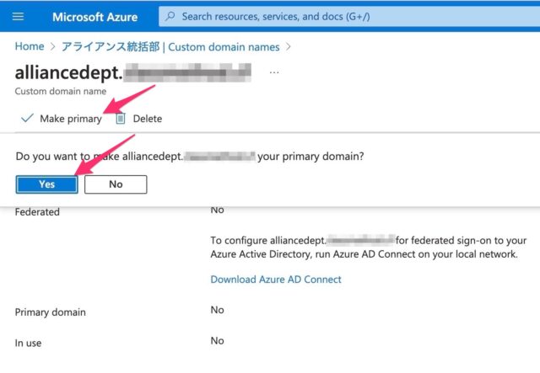The image size is (540, 373).
Task: Click the No value beside Primary domain
Action: coord(218,310)
